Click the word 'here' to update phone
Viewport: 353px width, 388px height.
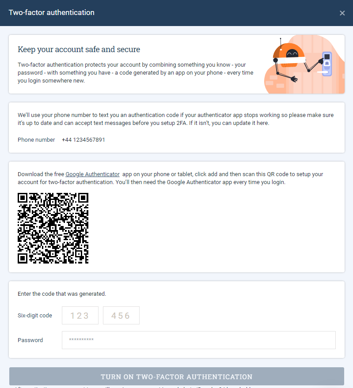pos(262,123)
